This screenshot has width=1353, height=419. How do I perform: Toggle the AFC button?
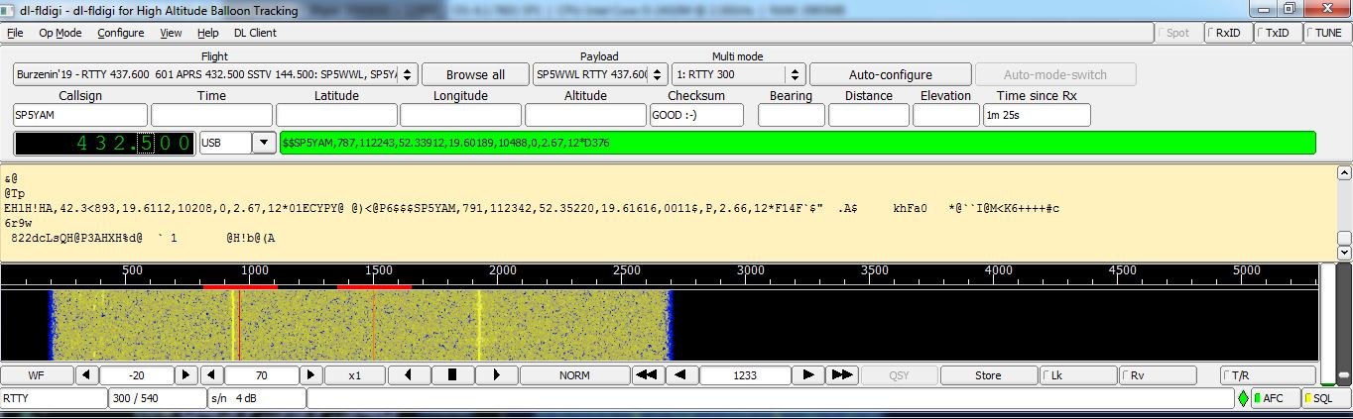1274,398
